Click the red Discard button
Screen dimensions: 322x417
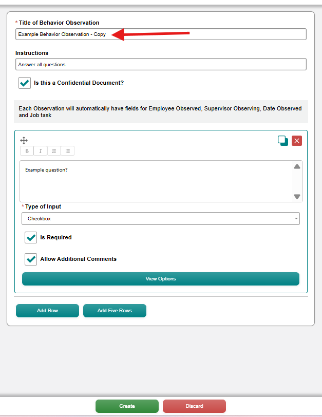[194, 406]
